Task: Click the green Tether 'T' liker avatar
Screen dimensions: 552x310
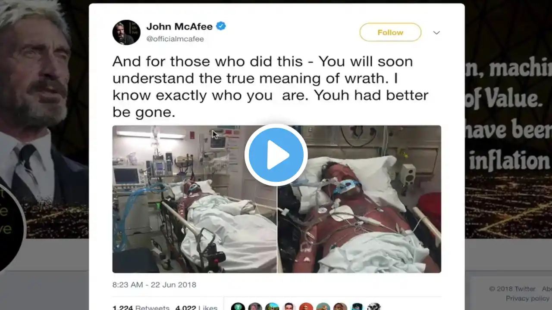Action: pyautogui.click(x=238, y=307)
